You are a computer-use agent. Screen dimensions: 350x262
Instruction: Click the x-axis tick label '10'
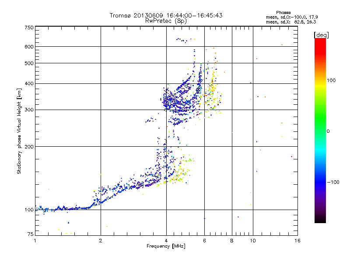click(253, 241)
